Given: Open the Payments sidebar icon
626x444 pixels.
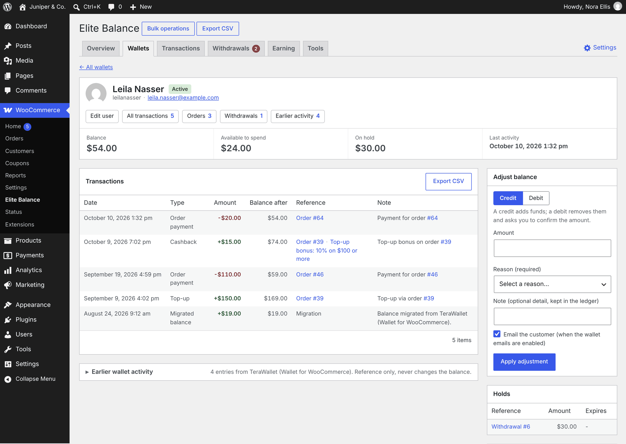Looking at the screenshot, I should (8, 255).
